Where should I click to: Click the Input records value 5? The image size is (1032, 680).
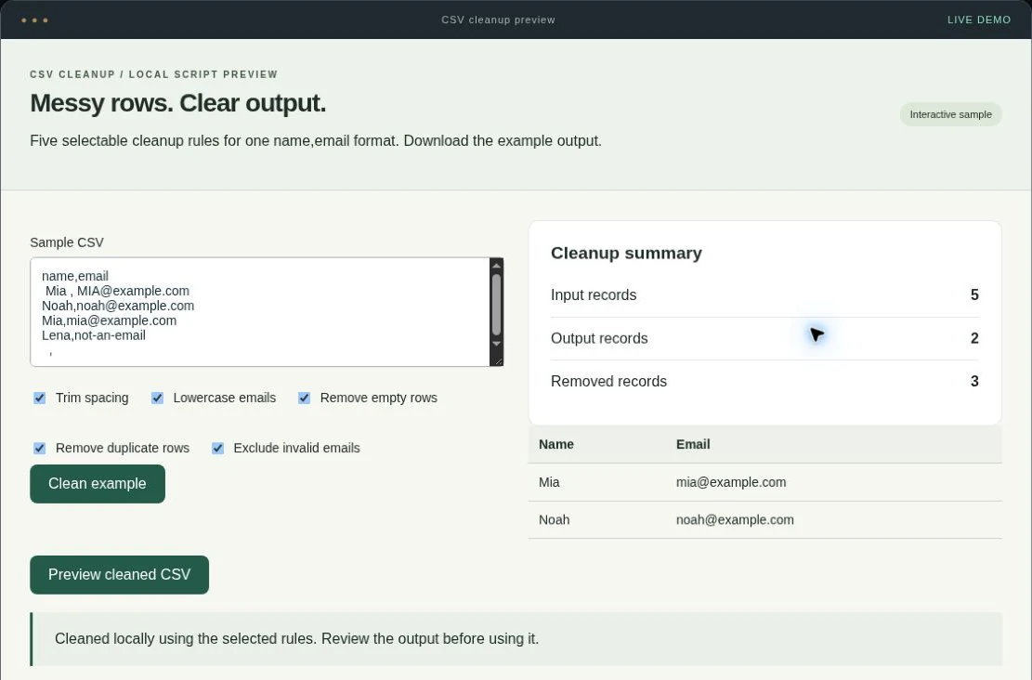point(974,294)
